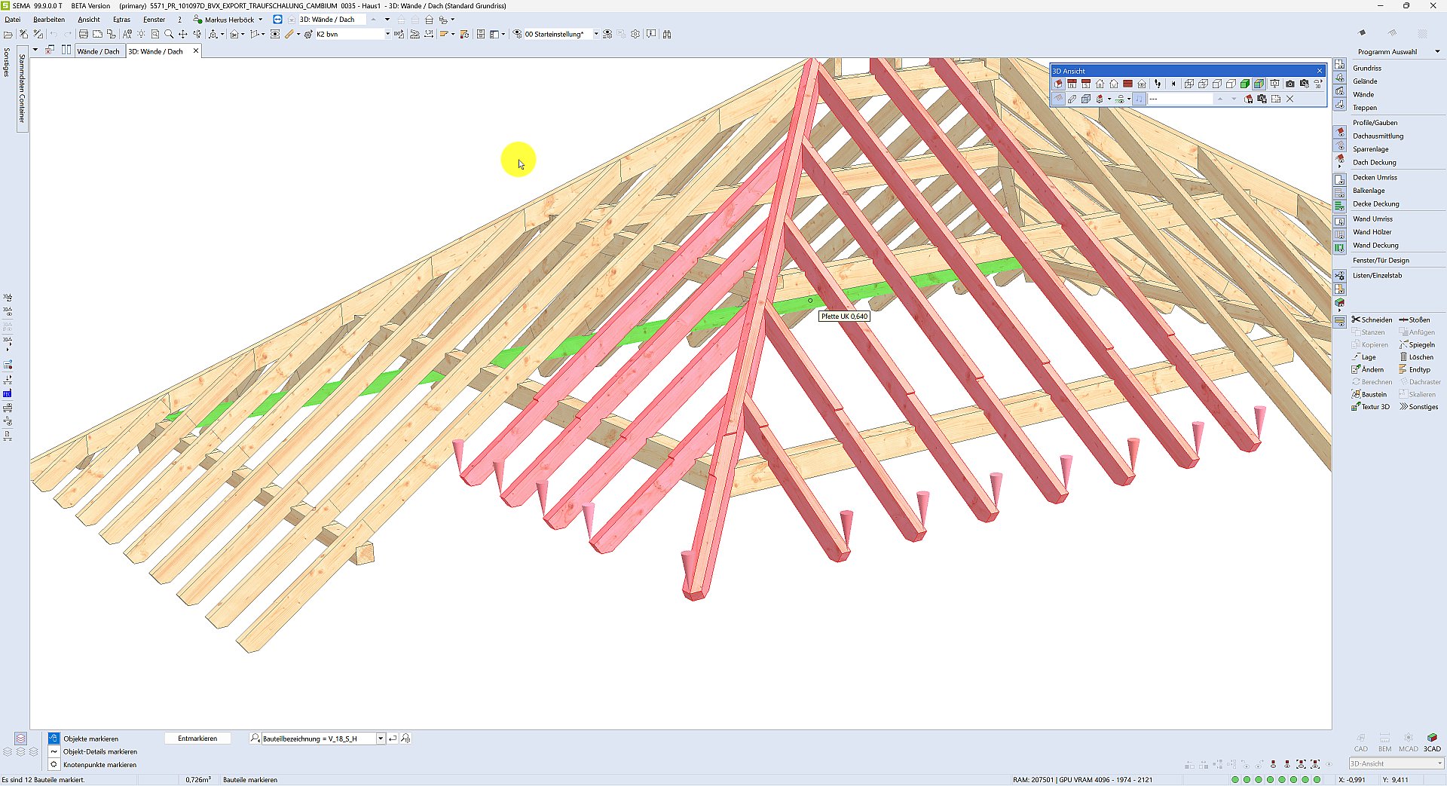Click the footsteps walk-through icon
1447x786 pixels.
(x=1158, y=84)
